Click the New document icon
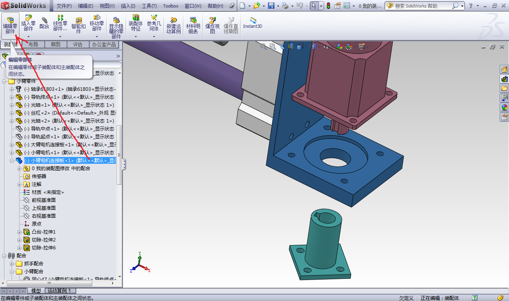The image size is (509, 301). click(242, 6)
